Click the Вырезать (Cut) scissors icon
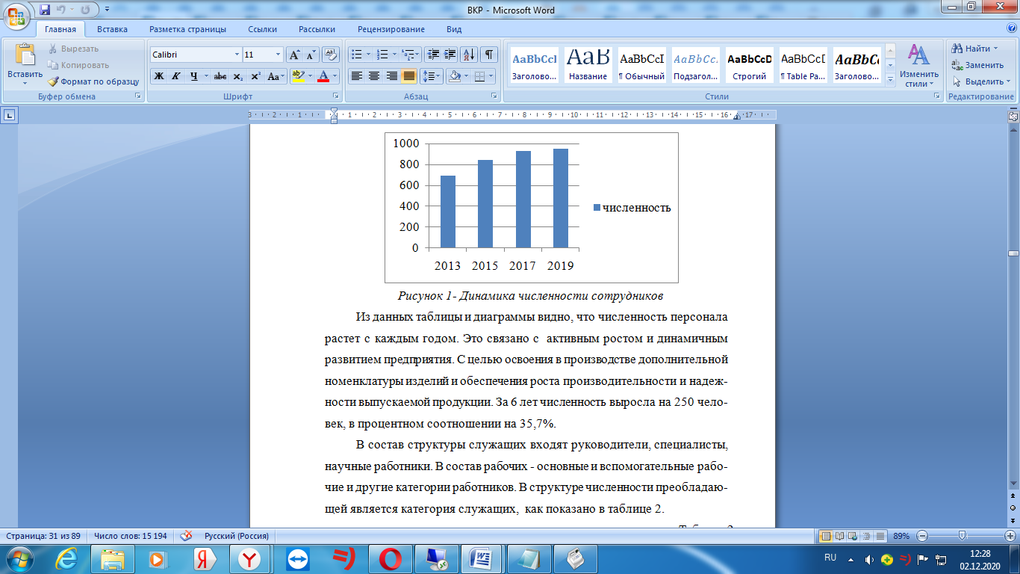This screenshot has height=574, width=1020. pyautogui.click(x=54, y=49)
